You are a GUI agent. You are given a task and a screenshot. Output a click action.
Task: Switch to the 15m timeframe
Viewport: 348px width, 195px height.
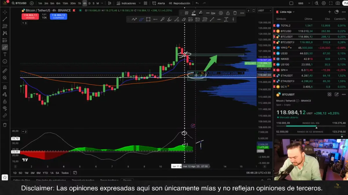point(65,3)
